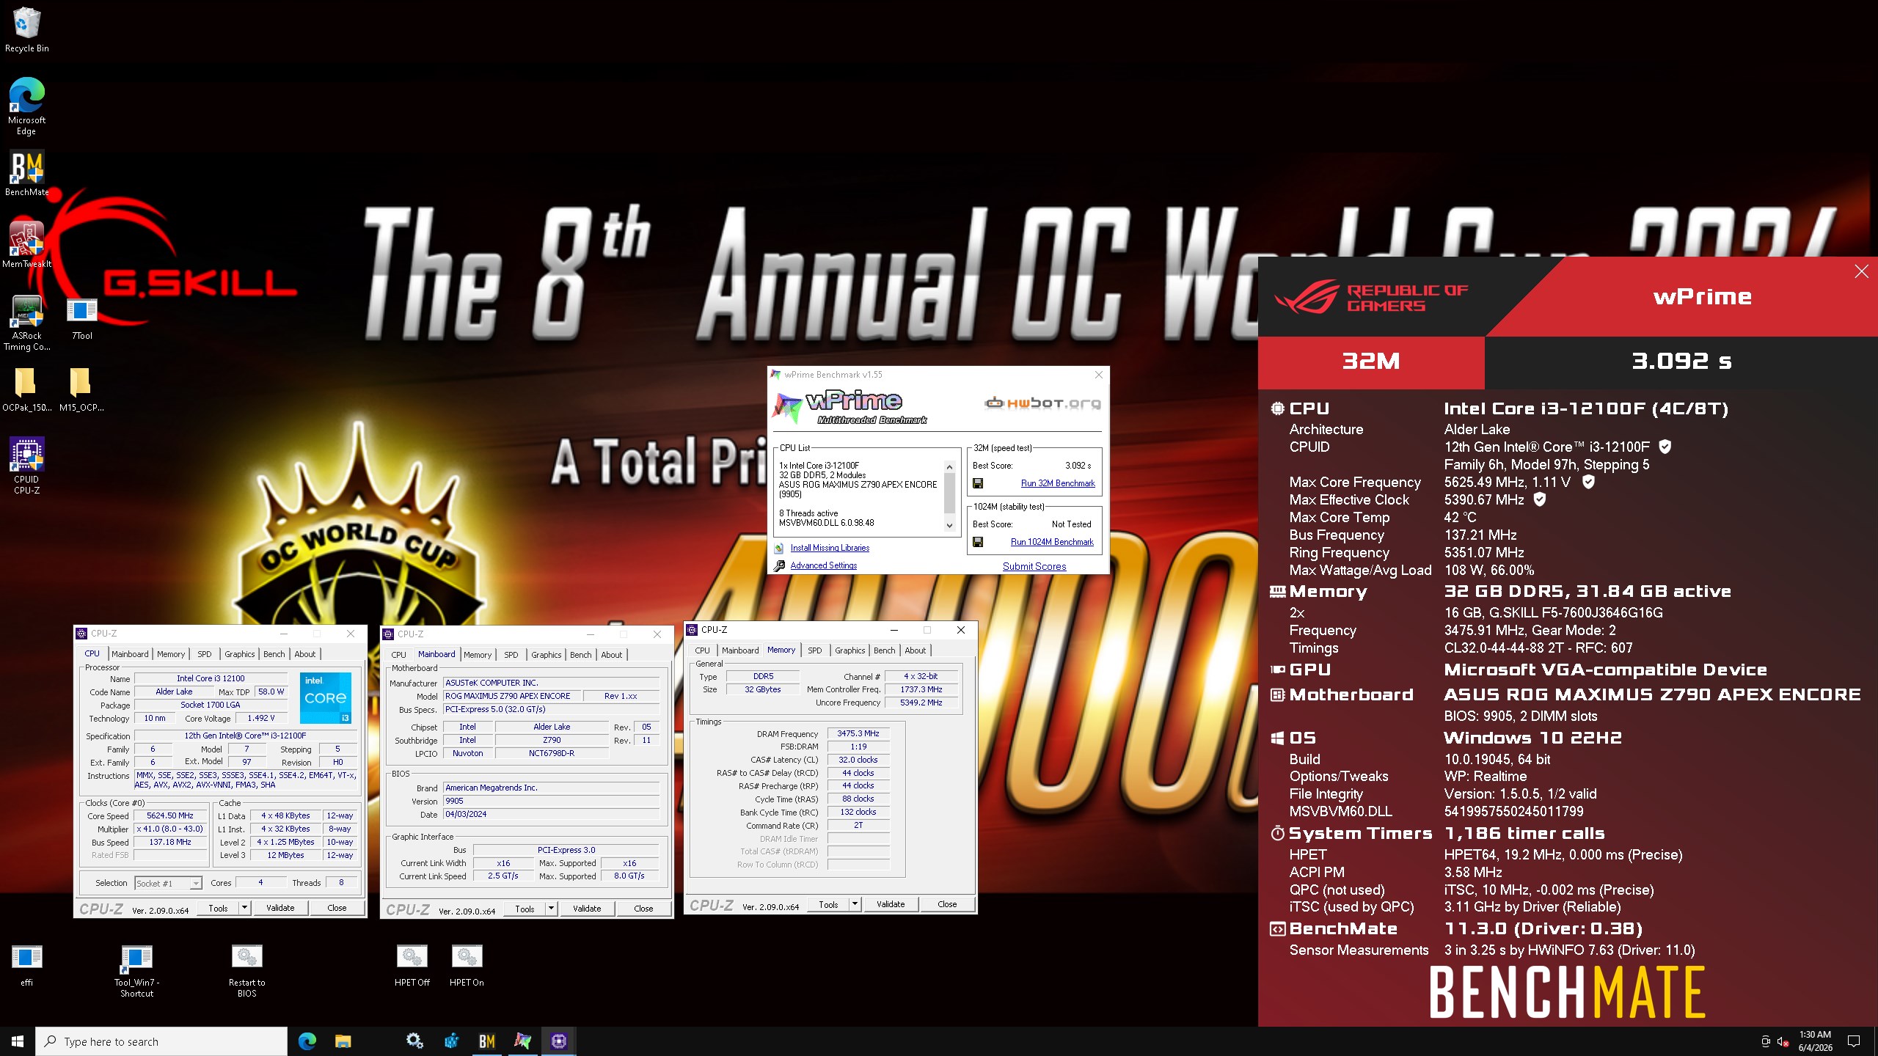Switch to Mainboard tab in left CPU-Z window
Screen dimensions: 1878x1056
point(130,654)
